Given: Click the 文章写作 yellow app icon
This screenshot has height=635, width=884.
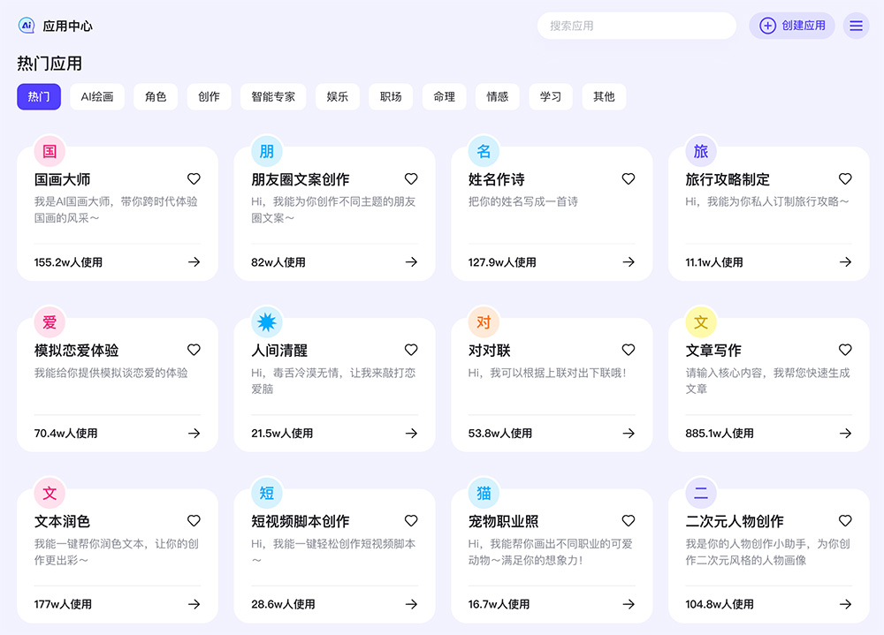Looking at the screenshot, I should click(700, 322).
